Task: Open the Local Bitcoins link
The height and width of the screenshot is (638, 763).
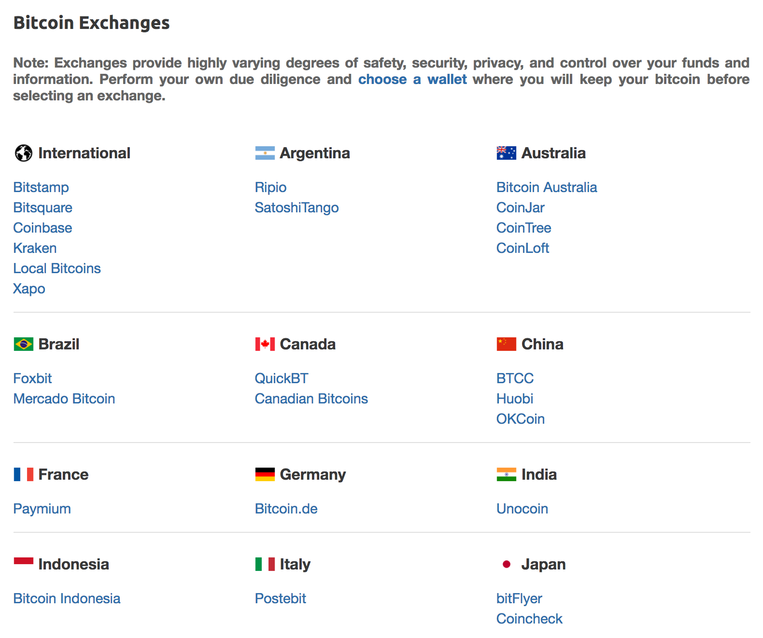Action: click(x=57, y=268)
